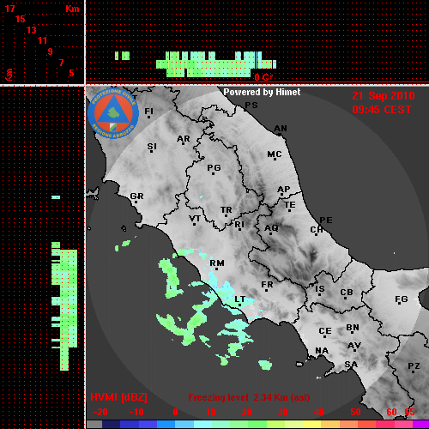Screen dimensions: 429x429
Task: Click the CH city label
Action: [x=317, y=230]
